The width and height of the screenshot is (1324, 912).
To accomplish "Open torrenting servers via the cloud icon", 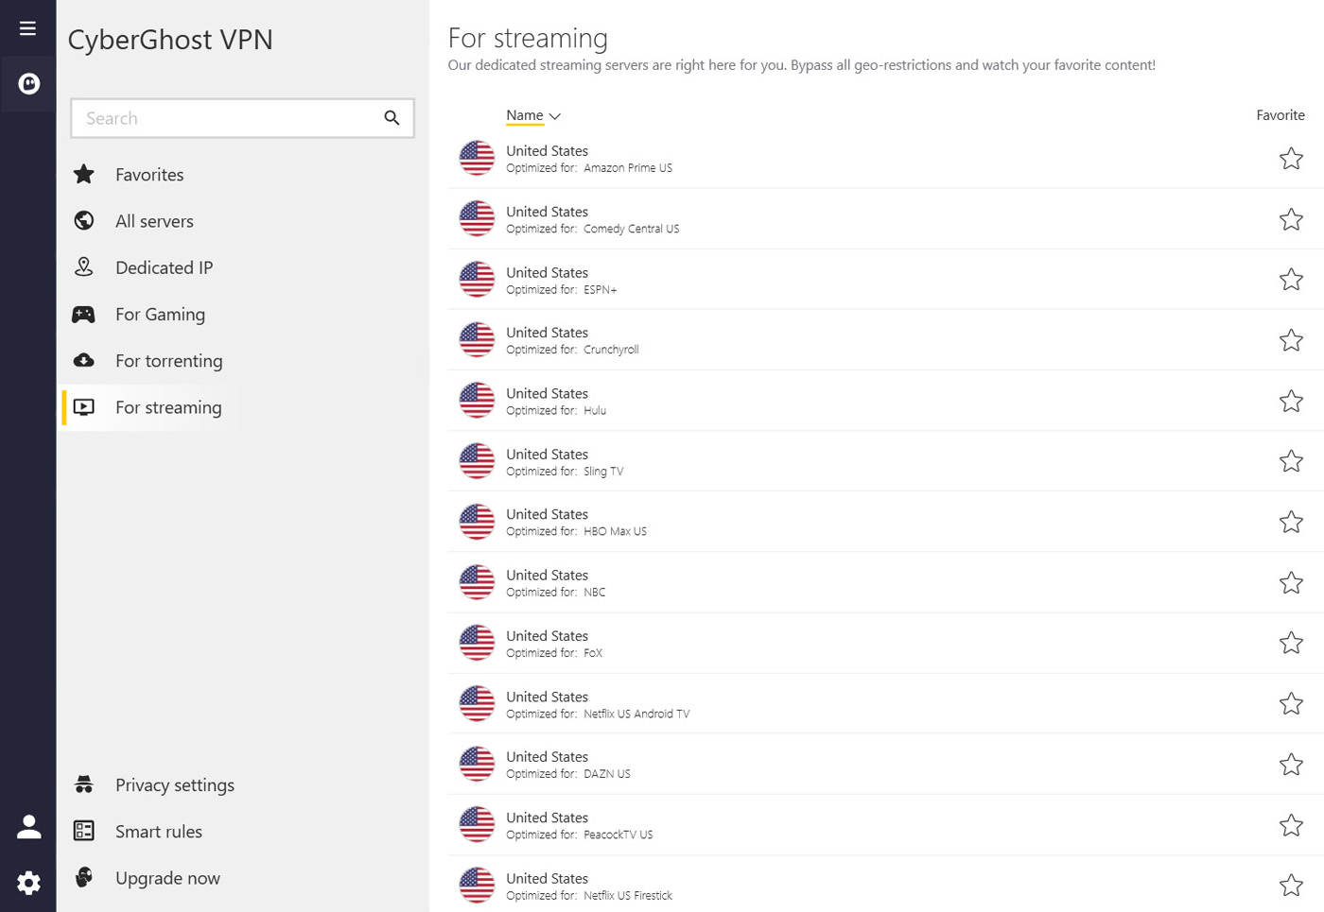I will pyautogui.click(x=83, y=360).
